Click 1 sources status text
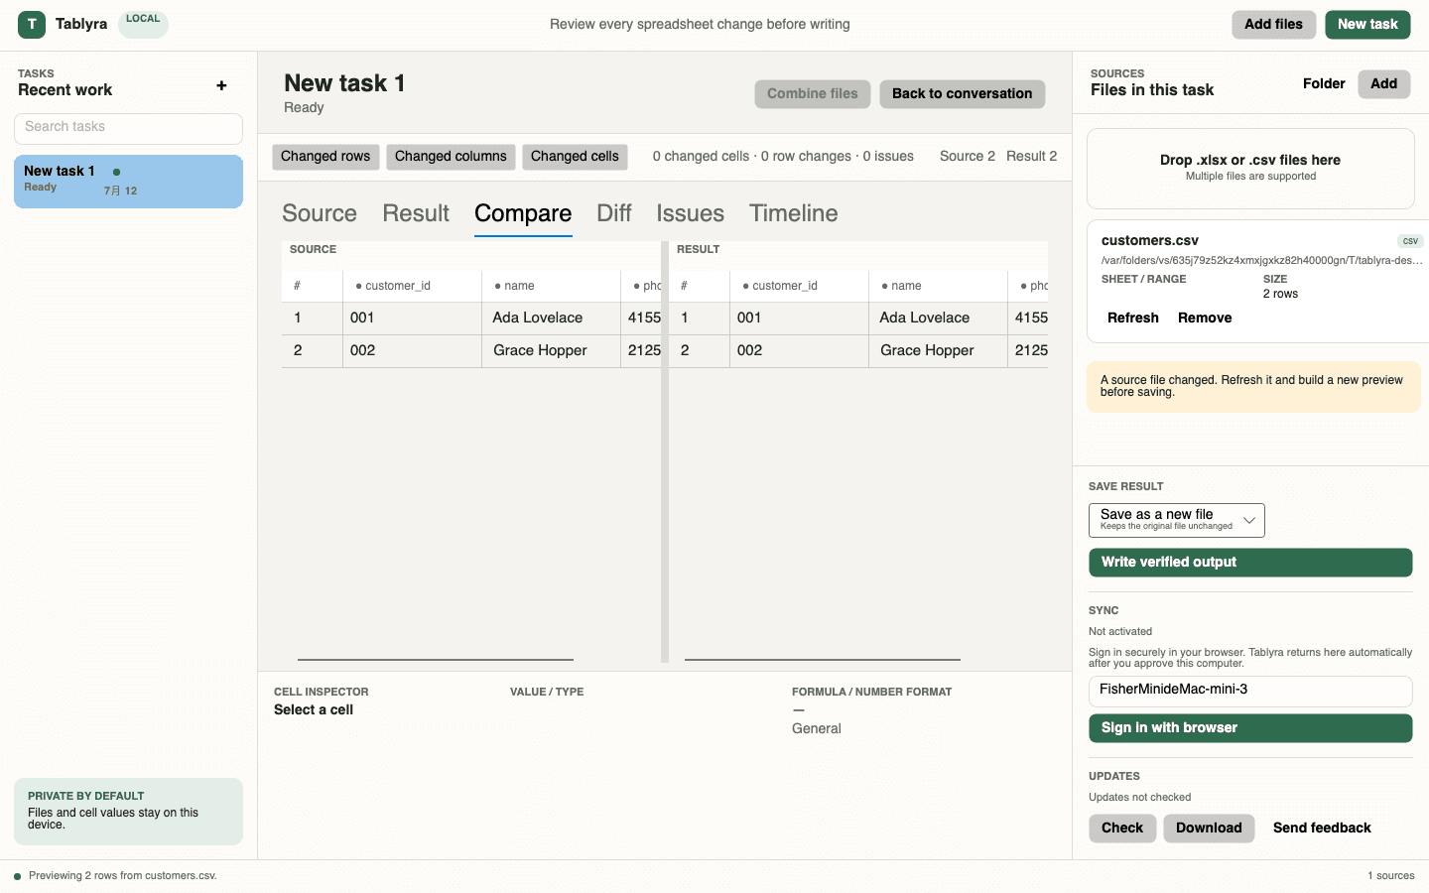The width and height of the screenshot is (1429, 893). pyautogui.click(x=1390, y=876)
